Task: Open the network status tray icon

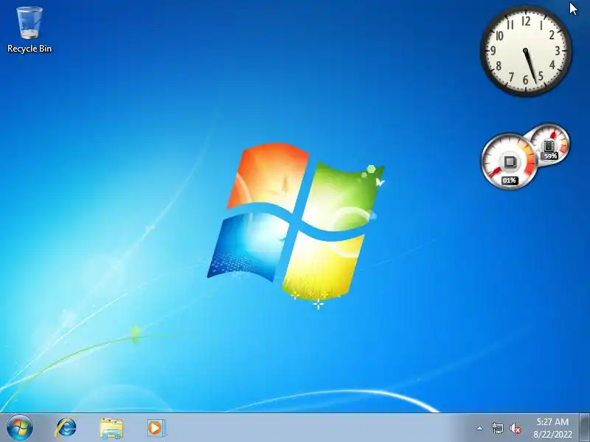Action: (497, 428)
